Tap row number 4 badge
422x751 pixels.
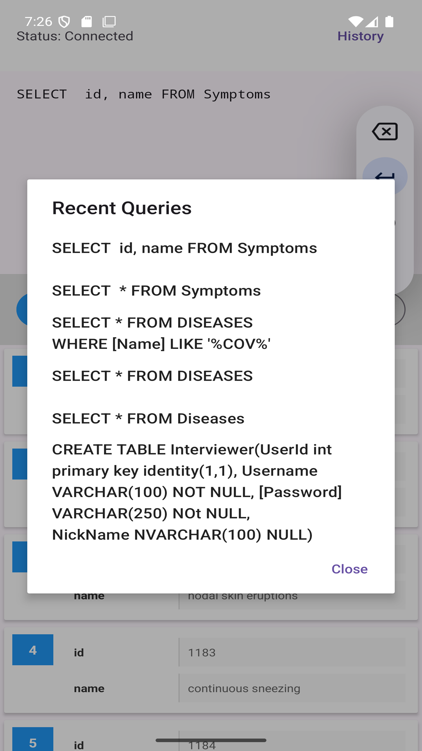click(33, 650)
